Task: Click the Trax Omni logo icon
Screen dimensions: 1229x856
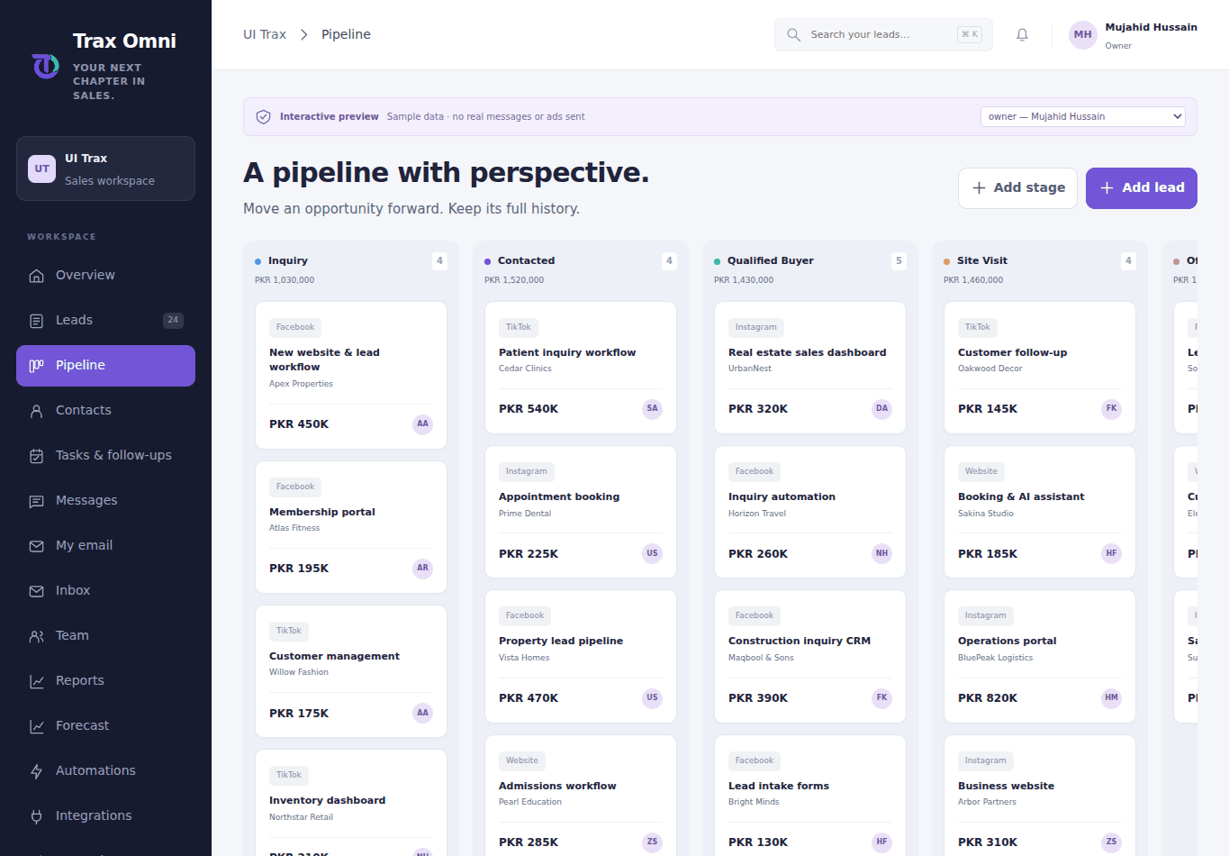Action: [x=46, y=67]
